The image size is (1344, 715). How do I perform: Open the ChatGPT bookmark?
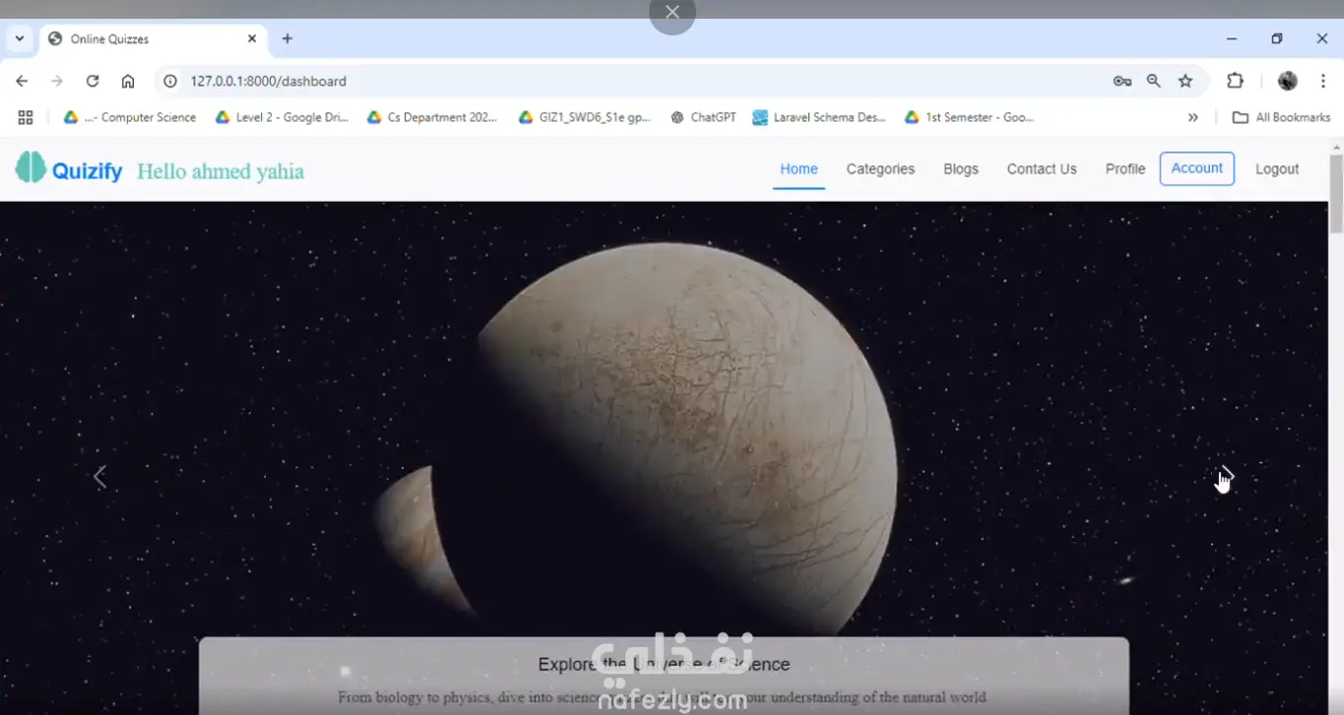point(704,117)
